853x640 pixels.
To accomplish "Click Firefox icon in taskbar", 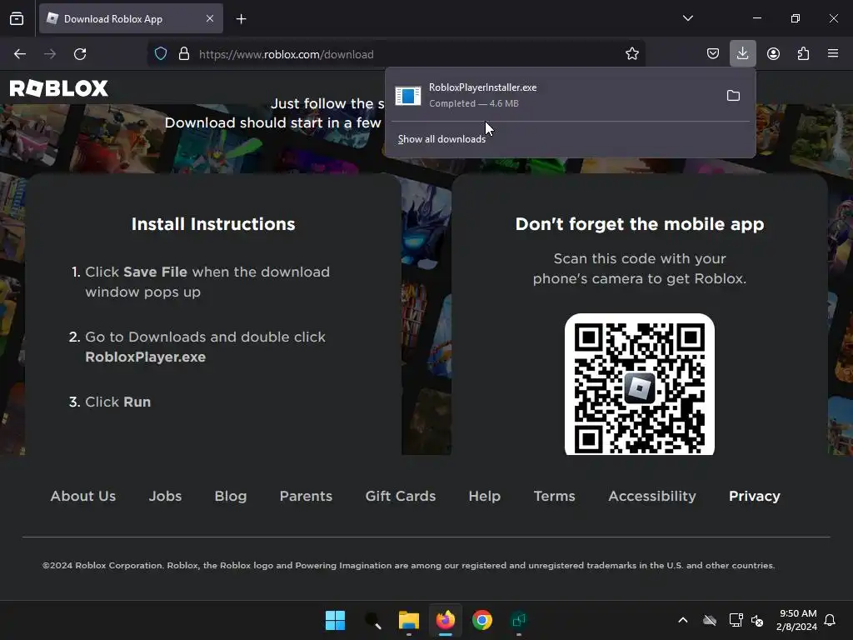I will 446,620.
